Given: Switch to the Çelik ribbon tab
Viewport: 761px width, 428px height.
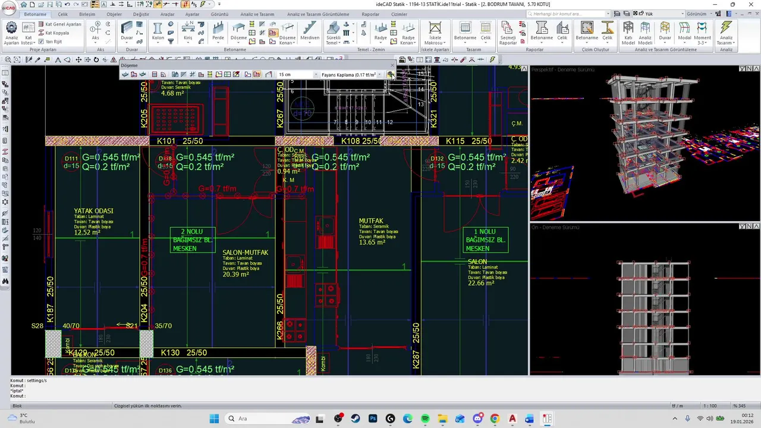Looking at the screenshot, I should tap(62, 14).
